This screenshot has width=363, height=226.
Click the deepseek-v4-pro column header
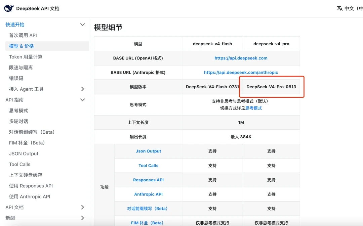(271, 44)
